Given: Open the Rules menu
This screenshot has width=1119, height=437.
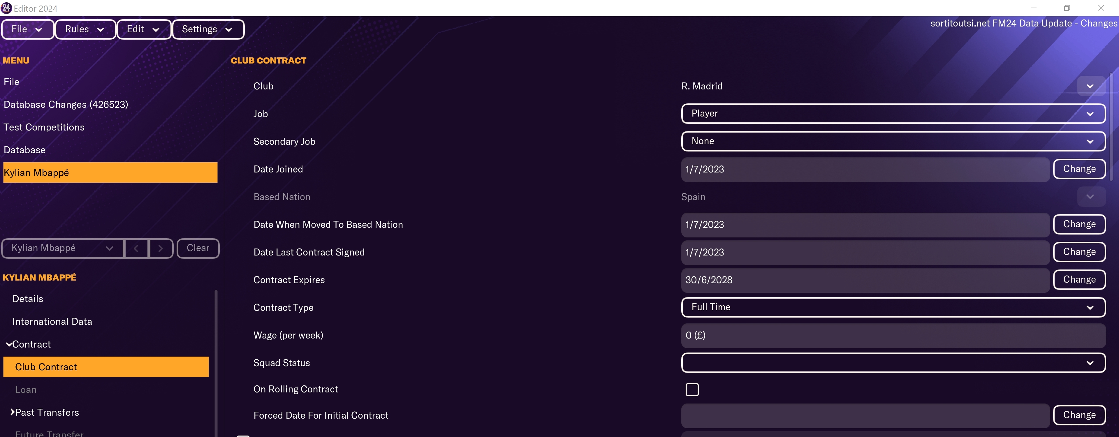Looking at the screenshot, I should point(85,29).
